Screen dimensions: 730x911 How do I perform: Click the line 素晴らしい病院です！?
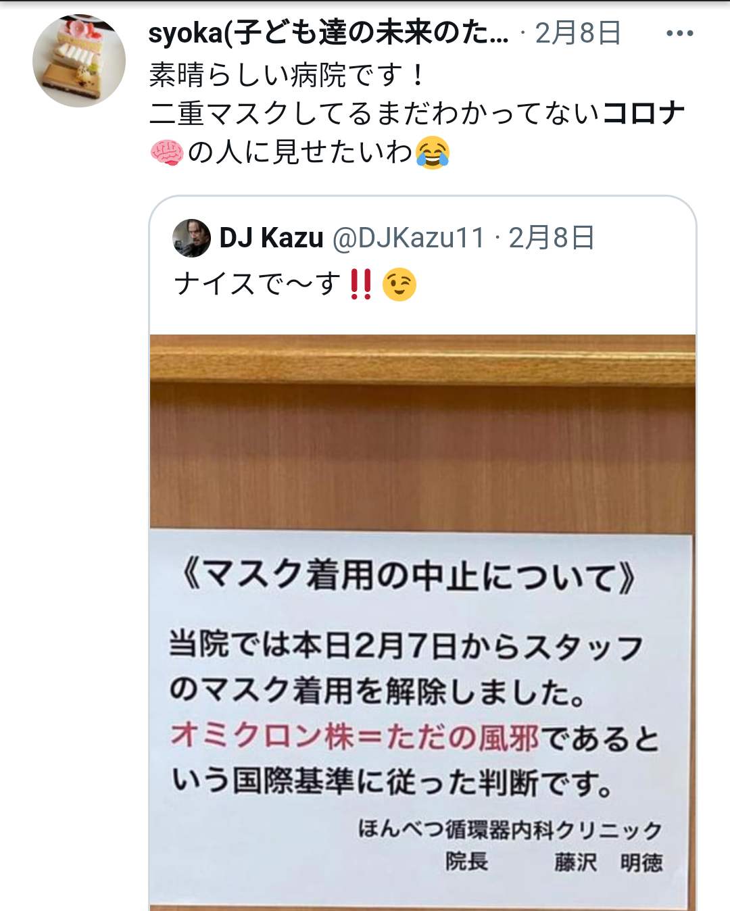[x=287, y=74]
